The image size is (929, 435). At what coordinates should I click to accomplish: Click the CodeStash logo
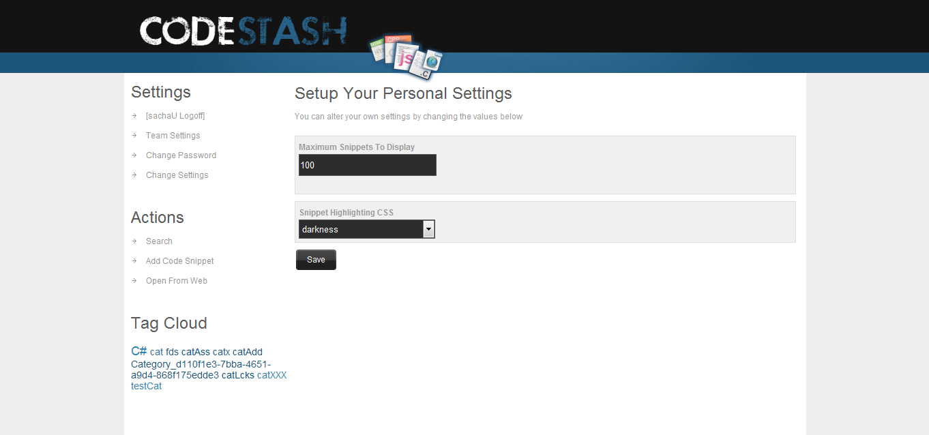click(244, 31)
